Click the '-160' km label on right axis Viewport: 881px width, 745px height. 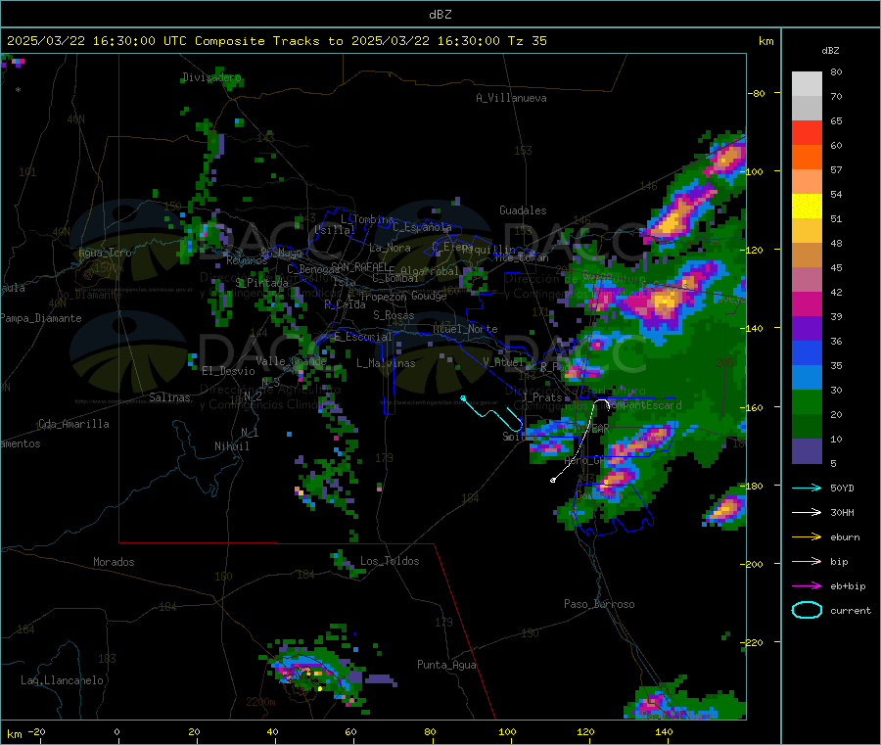754,407
